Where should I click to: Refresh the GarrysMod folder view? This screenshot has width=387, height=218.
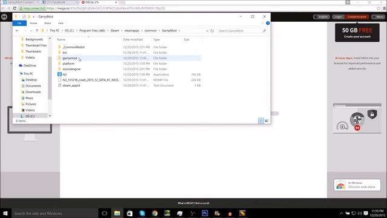tap(212, 31)
